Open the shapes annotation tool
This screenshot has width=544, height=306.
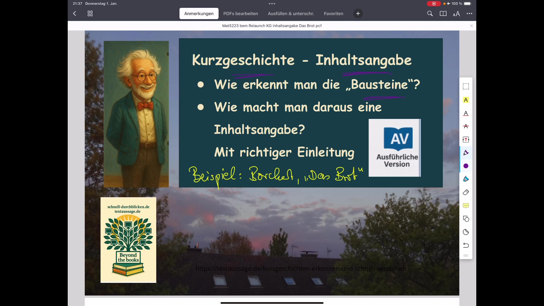tap(466, 219)
